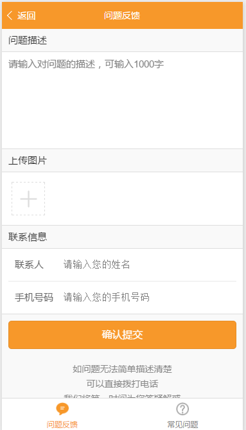The image size is (246, 430).
Task: Click the 问题反馈 page title in header
Action: coord(122,15)
